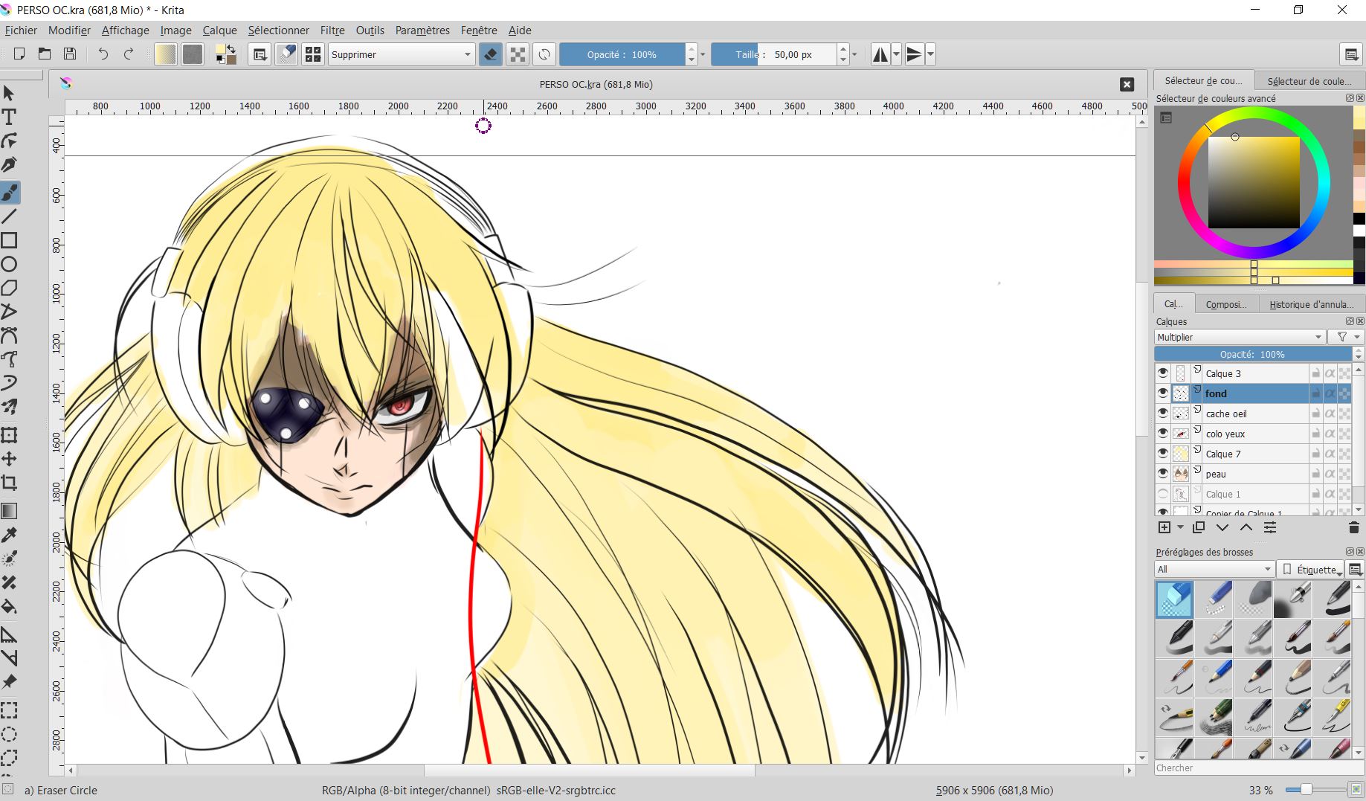Delete layer using the trash icon

(1353, 527)
